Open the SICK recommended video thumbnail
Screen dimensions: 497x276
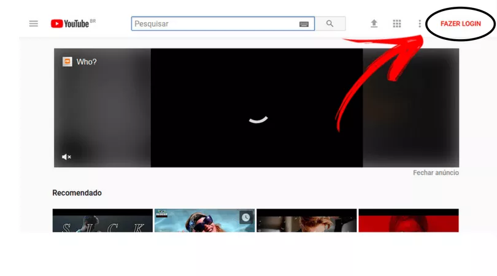(x=102, y=221)
